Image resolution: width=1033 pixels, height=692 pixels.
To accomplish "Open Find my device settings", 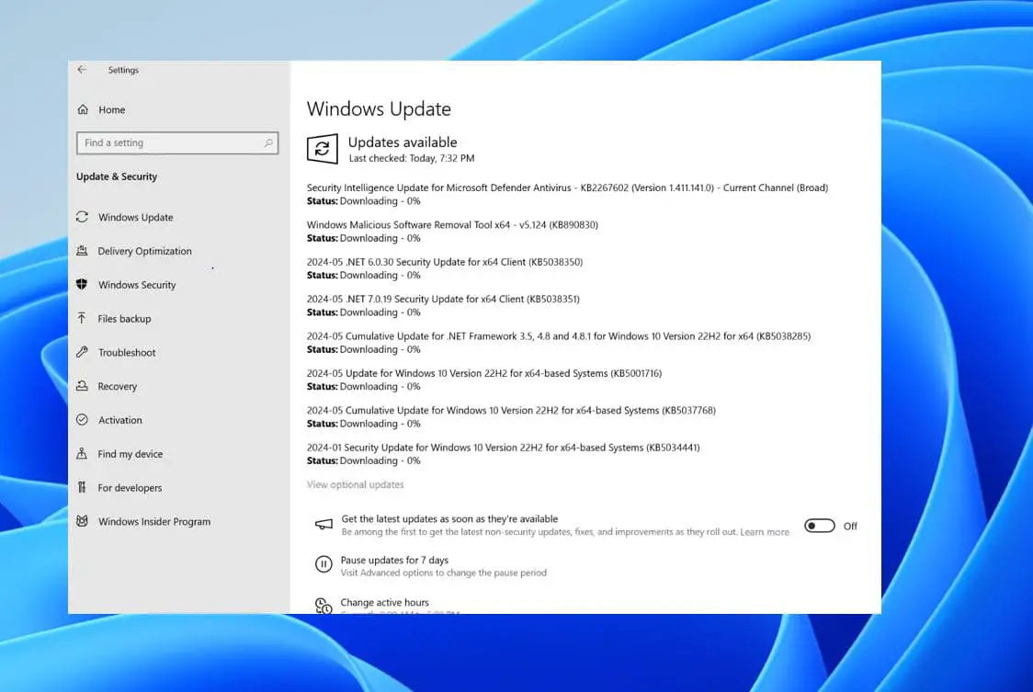I will click(131, 453).
